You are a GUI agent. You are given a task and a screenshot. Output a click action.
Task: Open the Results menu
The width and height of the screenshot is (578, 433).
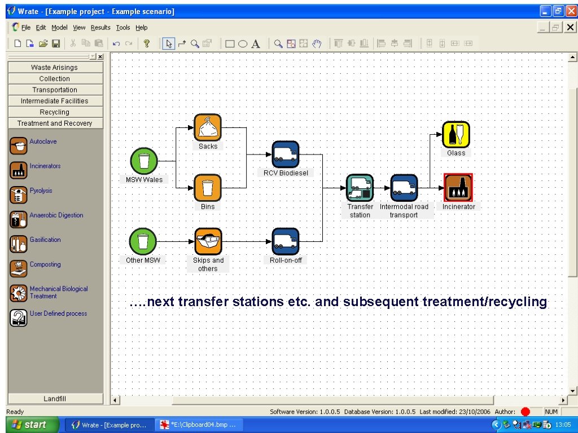tap(100, 27)
